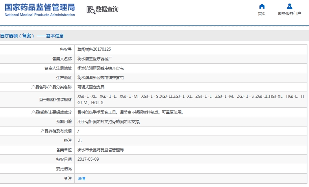This screenshot has height=187, width=309.
Task: Click the model specification text starting XGJ-Ⅰ-XL
Action: pos(191,99)
